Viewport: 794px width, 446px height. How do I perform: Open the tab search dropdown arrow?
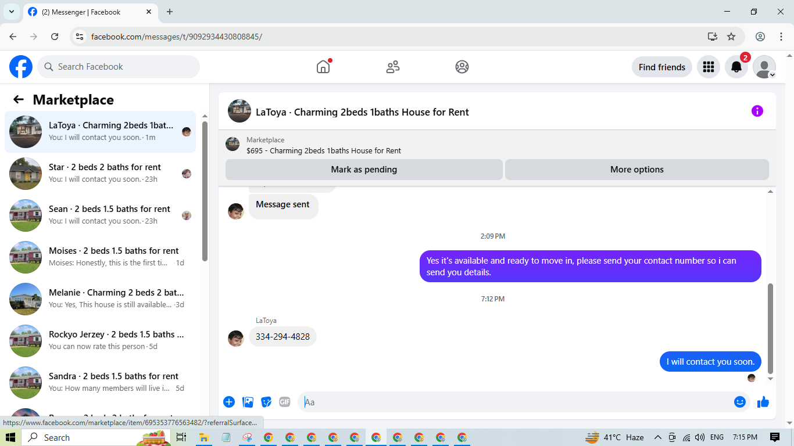(12, 12)
